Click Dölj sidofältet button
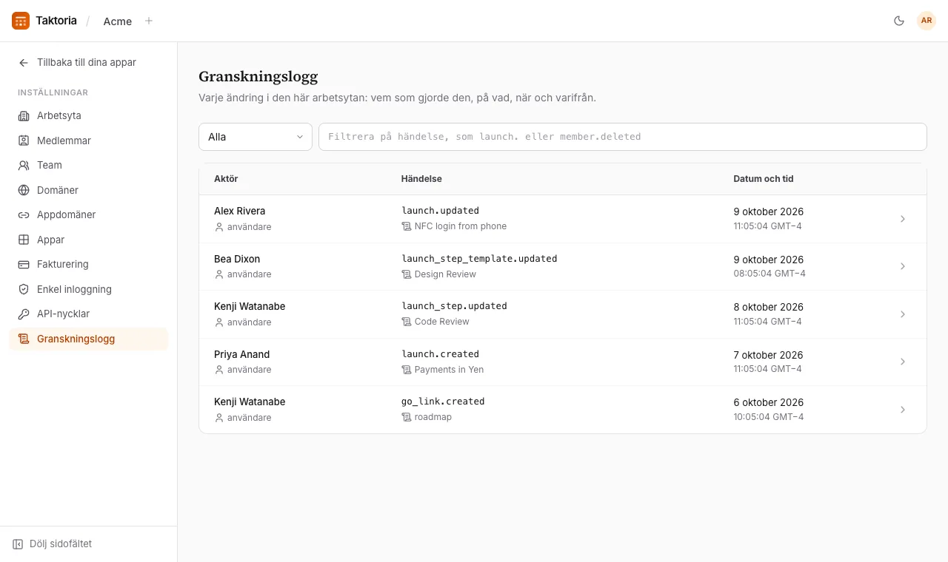Image resolution: width=948 pixels, height=562 pixels. [52, 544]
